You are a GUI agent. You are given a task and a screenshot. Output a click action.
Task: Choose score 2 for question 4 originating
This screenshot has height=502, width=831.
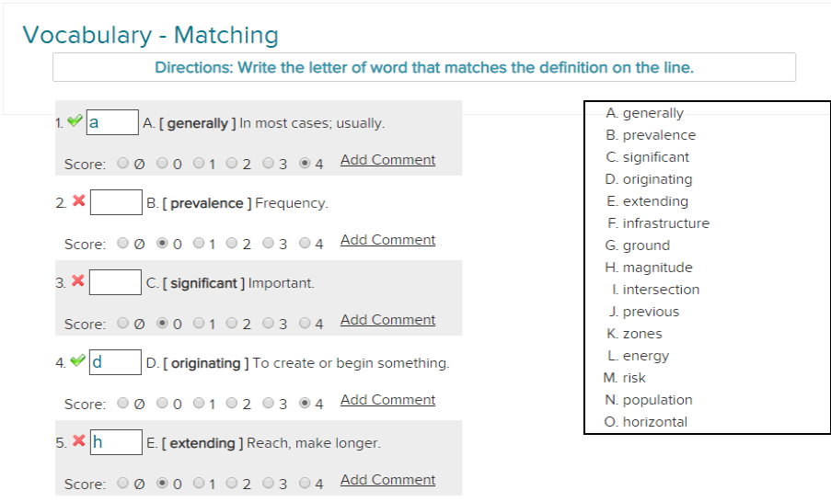[x=232, y=403]
